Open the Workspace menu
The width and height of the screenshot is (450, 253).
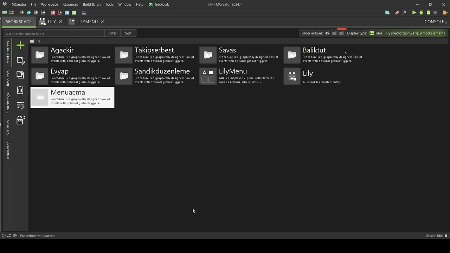50,4
